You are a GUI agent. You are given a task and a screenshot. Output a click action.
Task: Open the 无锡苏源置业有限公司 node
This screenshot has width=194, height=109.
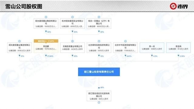[72, 48]
